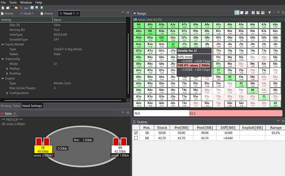The height and width of the screenshot is (176, 285).
Task: Collapse the Equity Model section
Action: 3,44
